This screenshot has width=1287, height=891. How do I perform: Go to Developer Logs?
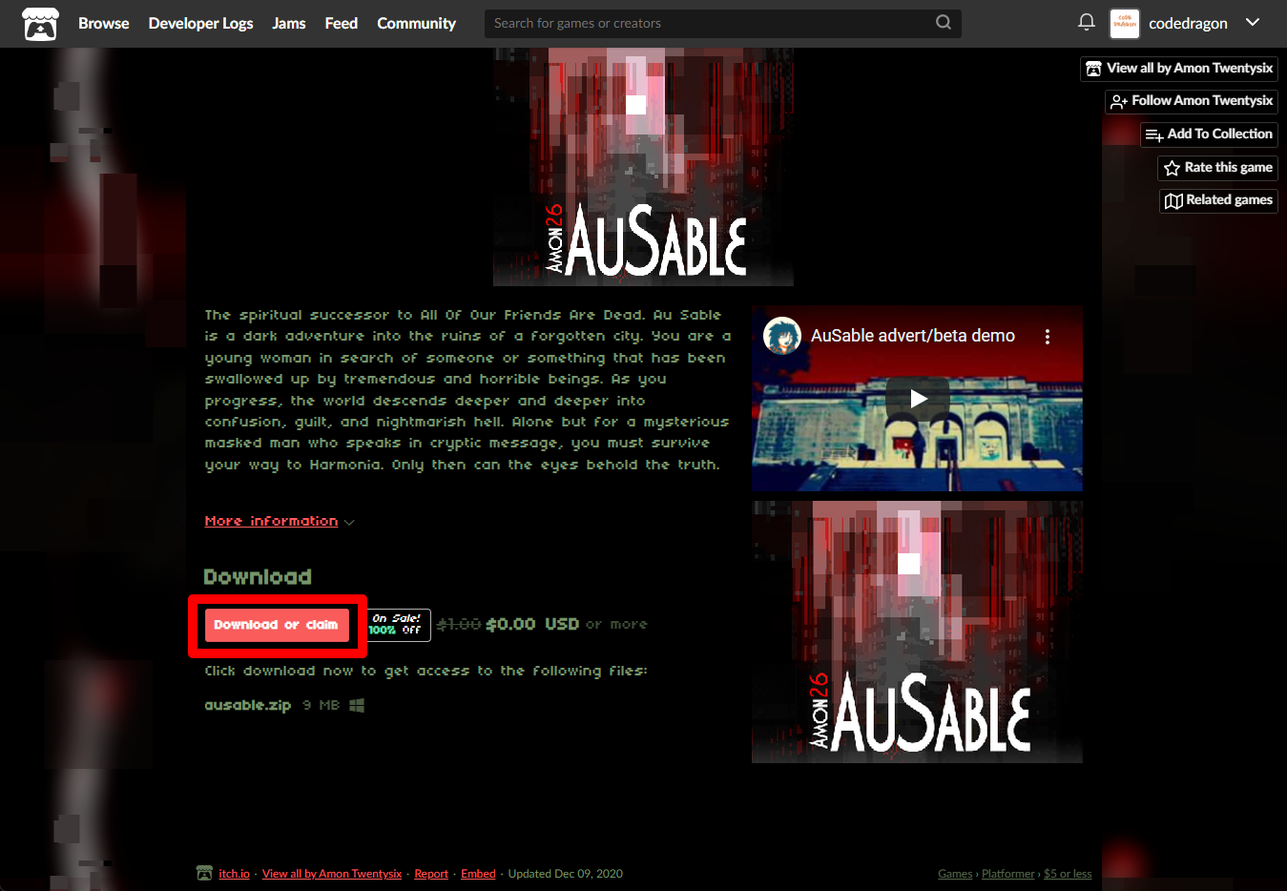(200, 23)
